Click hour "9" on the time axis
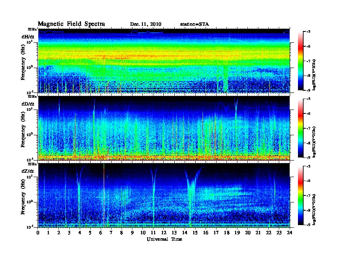 [132, 233]
